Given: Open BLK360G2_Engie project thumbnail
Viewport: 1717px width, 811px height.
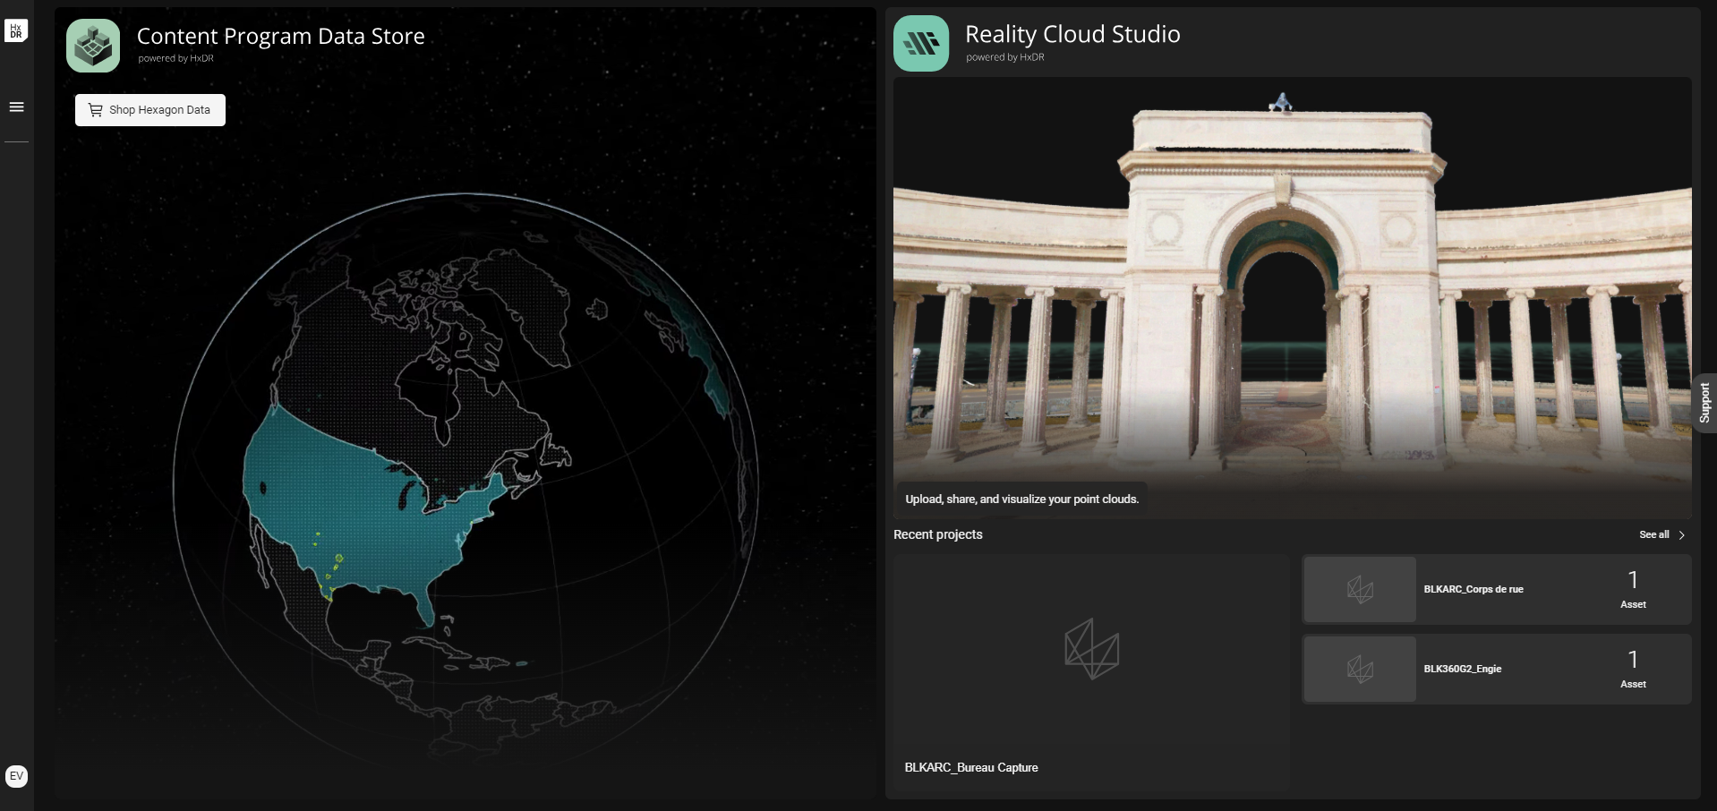Looking at the screenshot, I should (1360, 669).
